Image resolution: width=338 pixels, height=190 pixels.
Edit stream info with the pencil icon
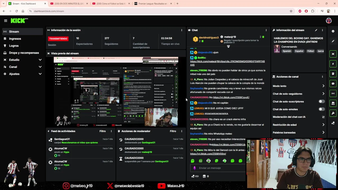coord(316,30)
